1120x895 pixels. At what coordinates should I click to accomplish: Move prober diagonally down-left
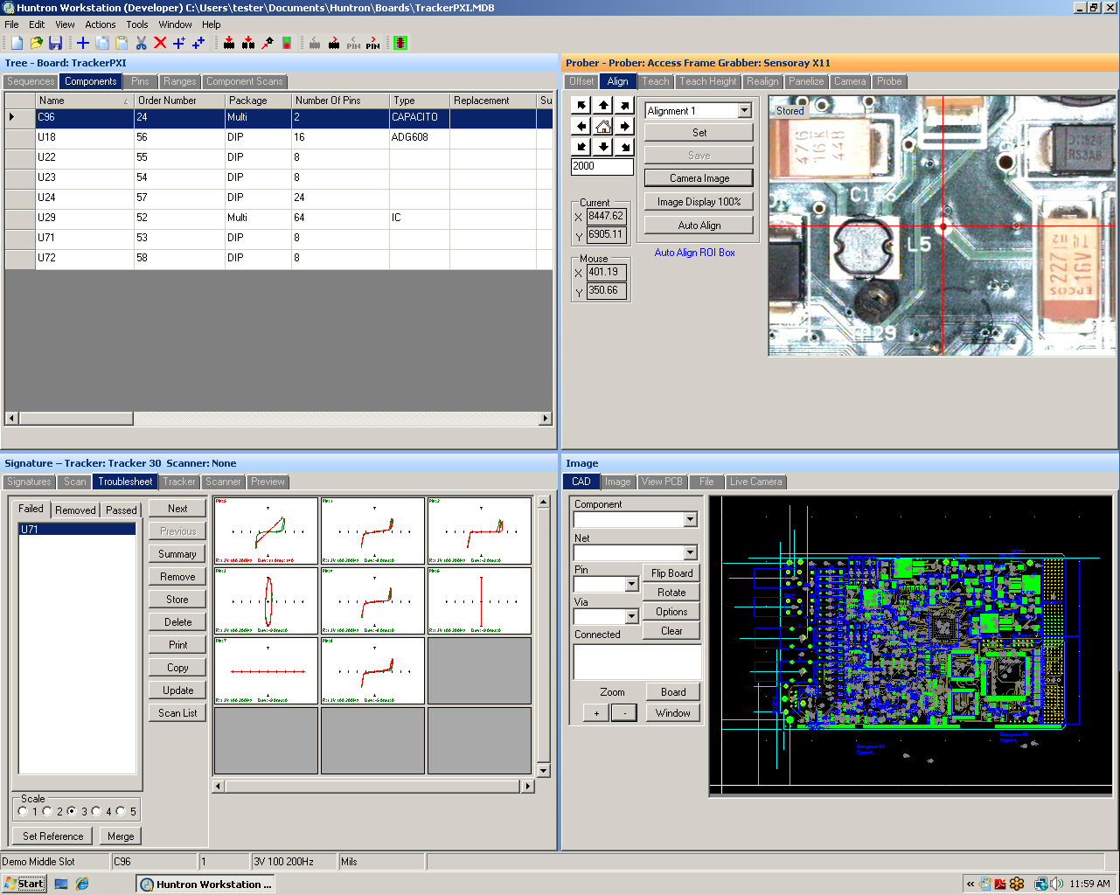(x=582, y=147)
